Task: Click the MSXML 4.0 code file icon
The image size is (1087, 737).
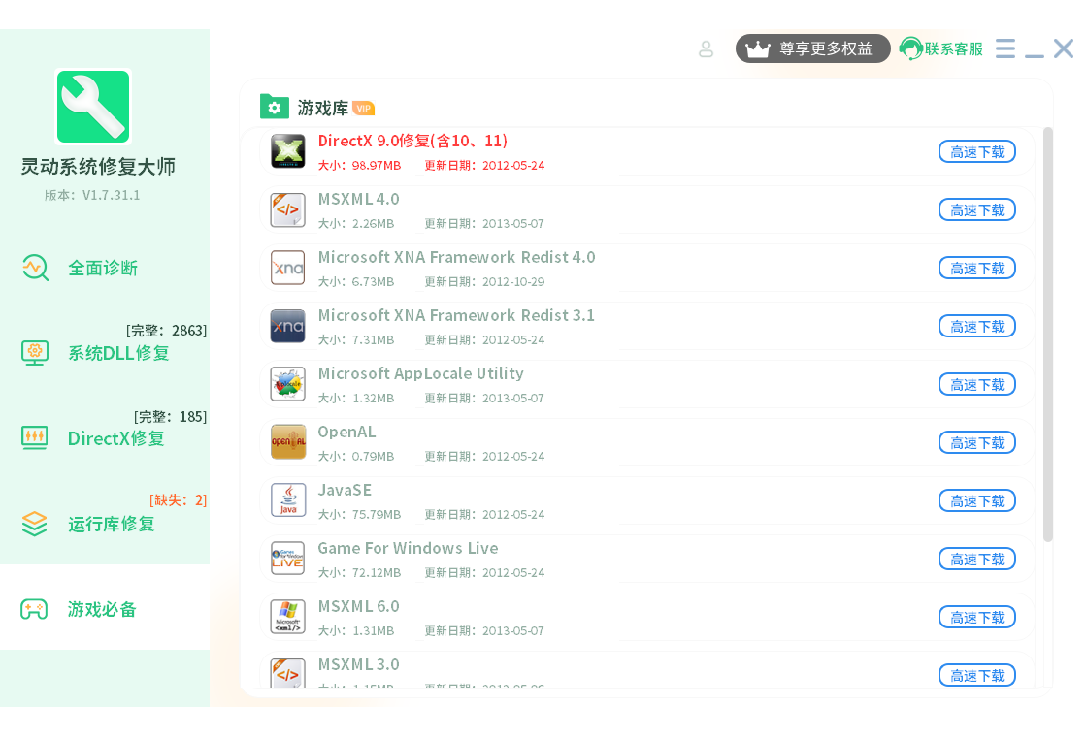Action: 287,209
